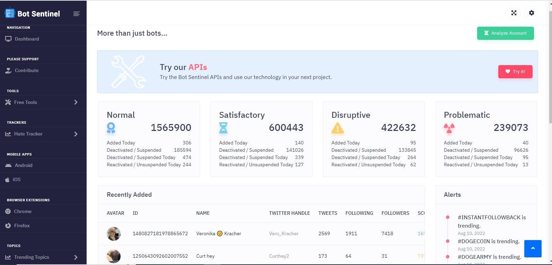Image resolution: width=552 pixels, height=265 pixels.
Task: Click the Satisfactory hourglass icon
Action: [x=224, y=128]
